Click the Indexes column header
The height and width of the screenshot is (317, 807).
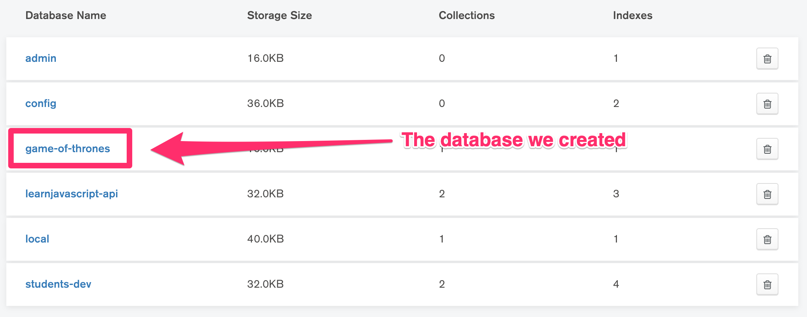pos(632,15)
